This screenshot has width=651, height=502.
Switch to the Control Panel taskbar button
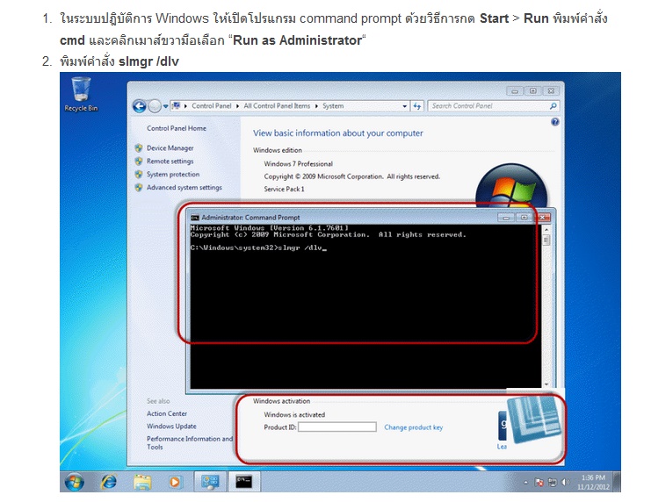[211, 482]
